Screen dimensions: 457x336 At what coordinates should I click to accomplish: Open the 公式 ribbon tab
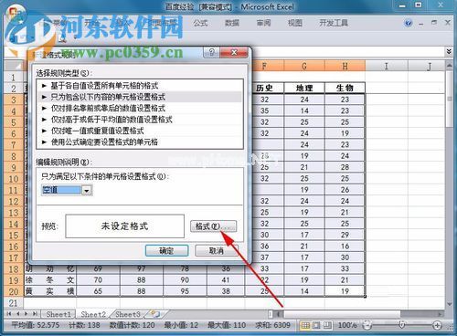(x=200, y=23)
